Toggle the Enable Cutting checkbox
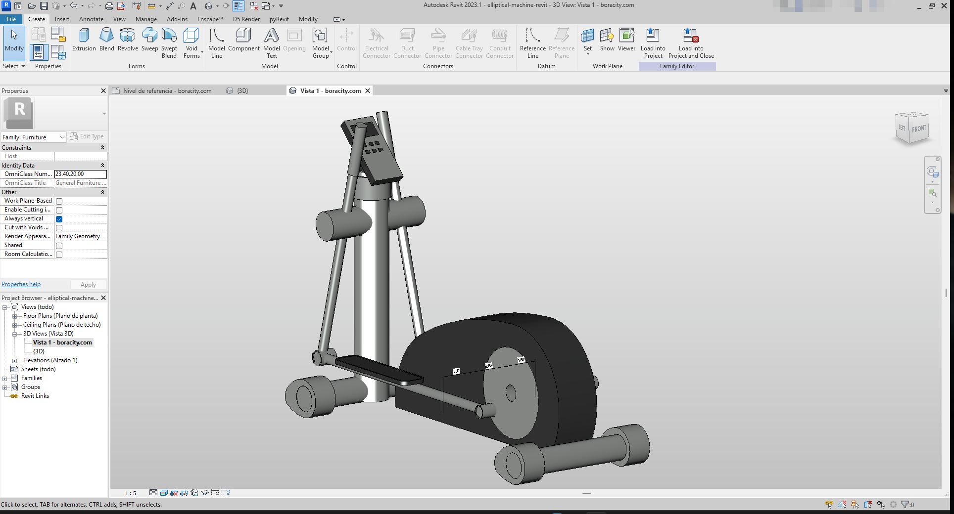Screen dimensions: 954x514 (x=59, y=210)
